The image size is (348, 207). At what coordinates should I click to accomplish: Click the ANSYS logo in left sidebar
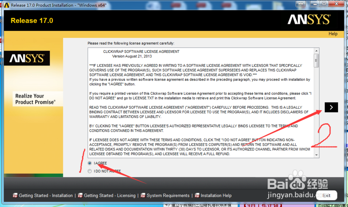[x=27, y=58]
